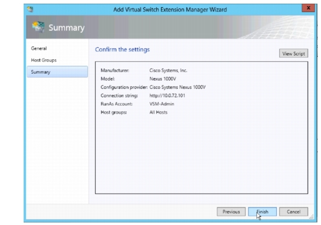Click the Host groups value All Hosts
This screenshot has height=225, width=321.
point(158,112)
